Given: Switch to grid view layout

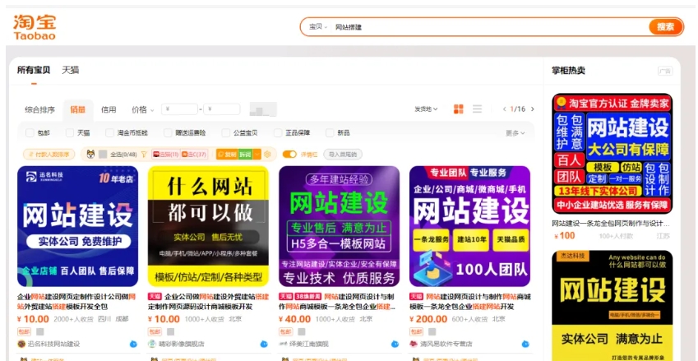Looking at the screenshot, I should click(459, 109).
